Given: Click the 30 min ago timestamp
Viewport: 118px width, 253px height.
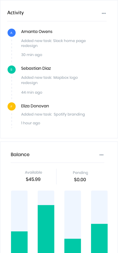Looking at the screenshot, I should (32, 55).
